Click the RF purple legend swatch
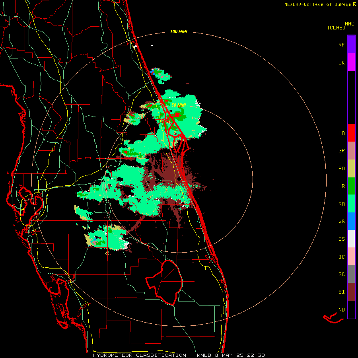 [x=351, y=45]
